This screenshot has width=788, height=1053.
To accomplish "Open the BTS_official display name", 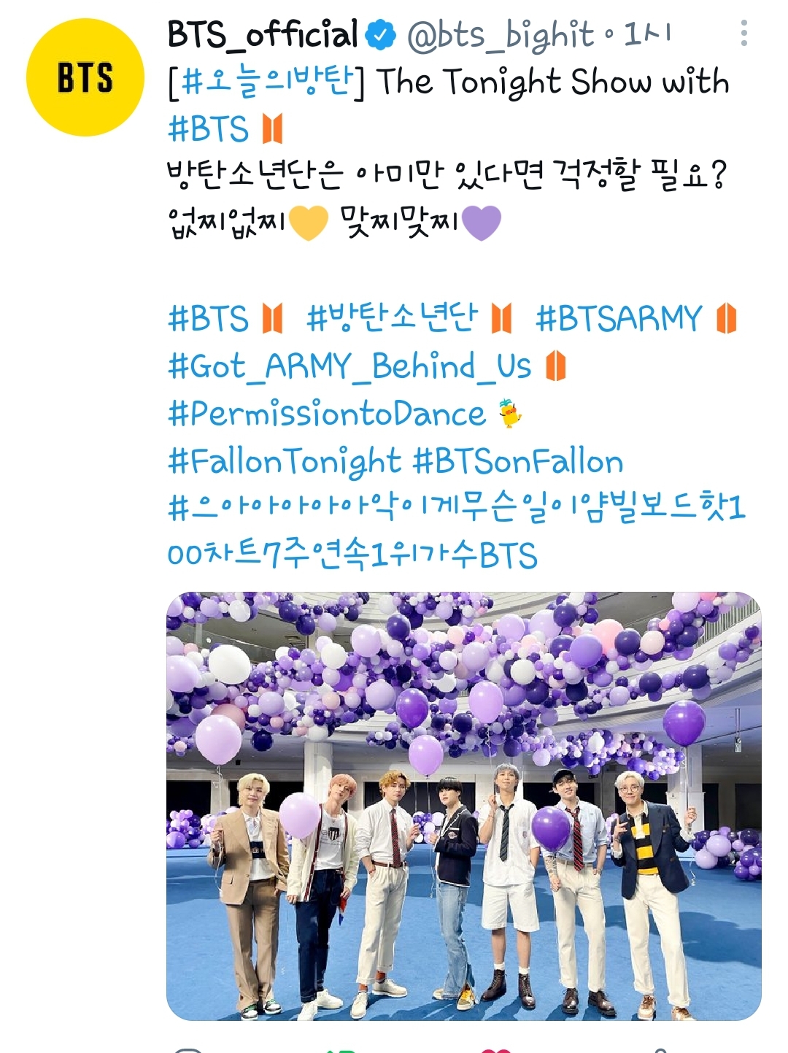I will tap(263, 34).
